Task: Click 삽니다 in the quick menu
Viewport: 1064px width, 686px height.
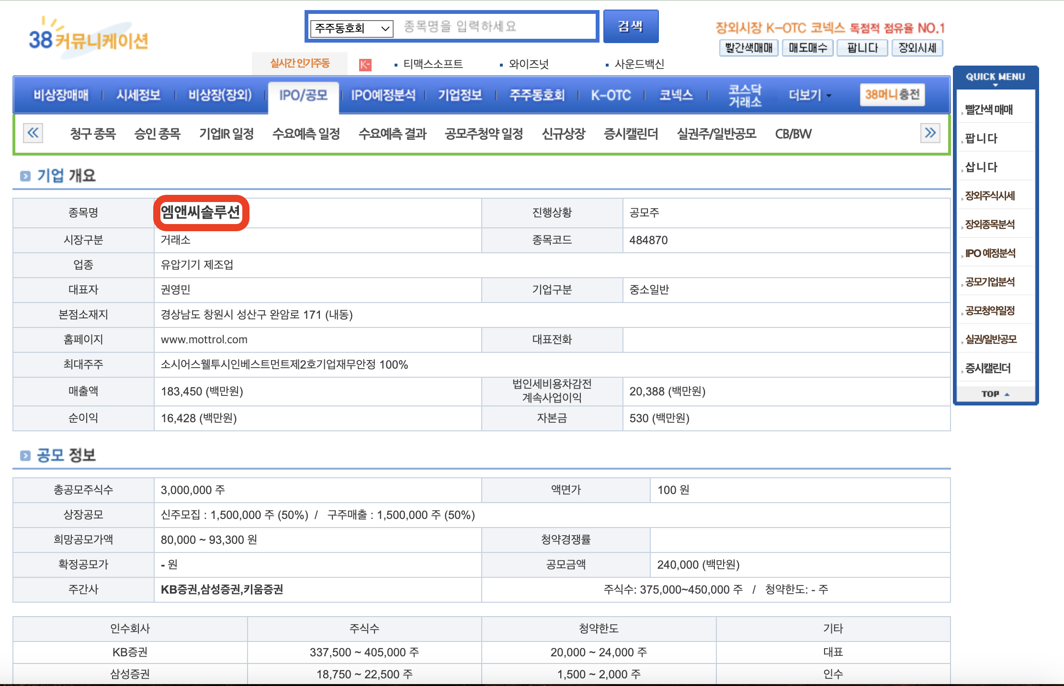Action: coord(981,167)
